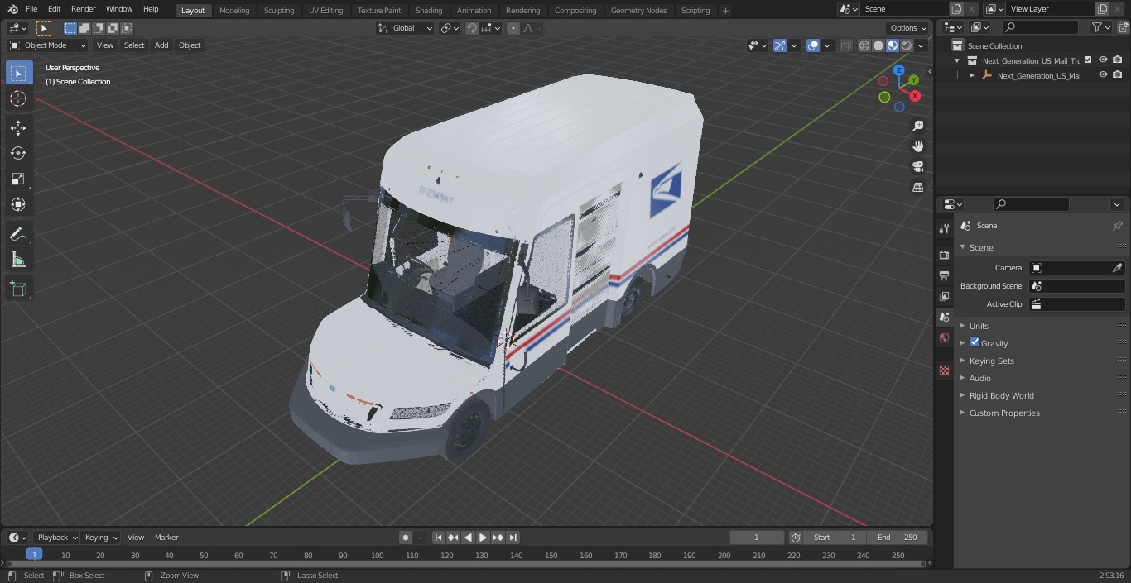Disable render for Next_Generation_US_Mail_Tr collection
Image resolution: width=1131 pixels, height=583 pixels.
[1118, 60]
